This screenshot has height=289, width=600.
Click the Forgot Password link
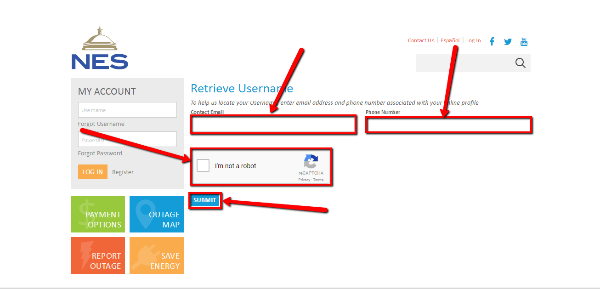[x=100, y=153]
